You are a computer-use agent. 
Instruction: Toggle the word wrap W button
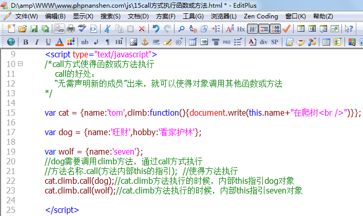pos(253,29)
